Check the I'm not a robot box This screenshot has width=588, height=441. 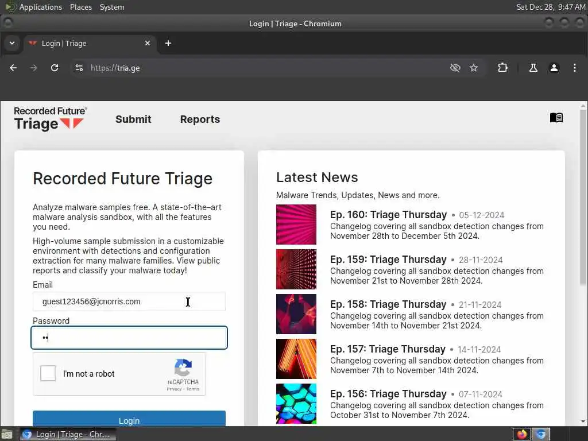click(x=48, y=373)
